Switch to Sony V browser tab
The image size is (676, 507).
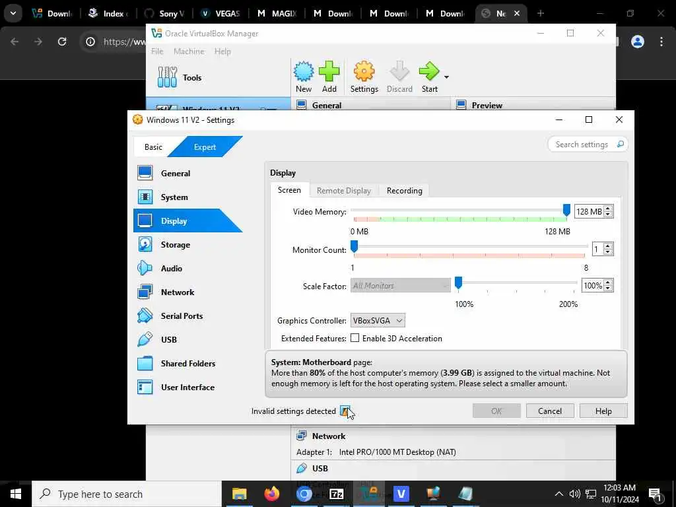pos(166,13)
